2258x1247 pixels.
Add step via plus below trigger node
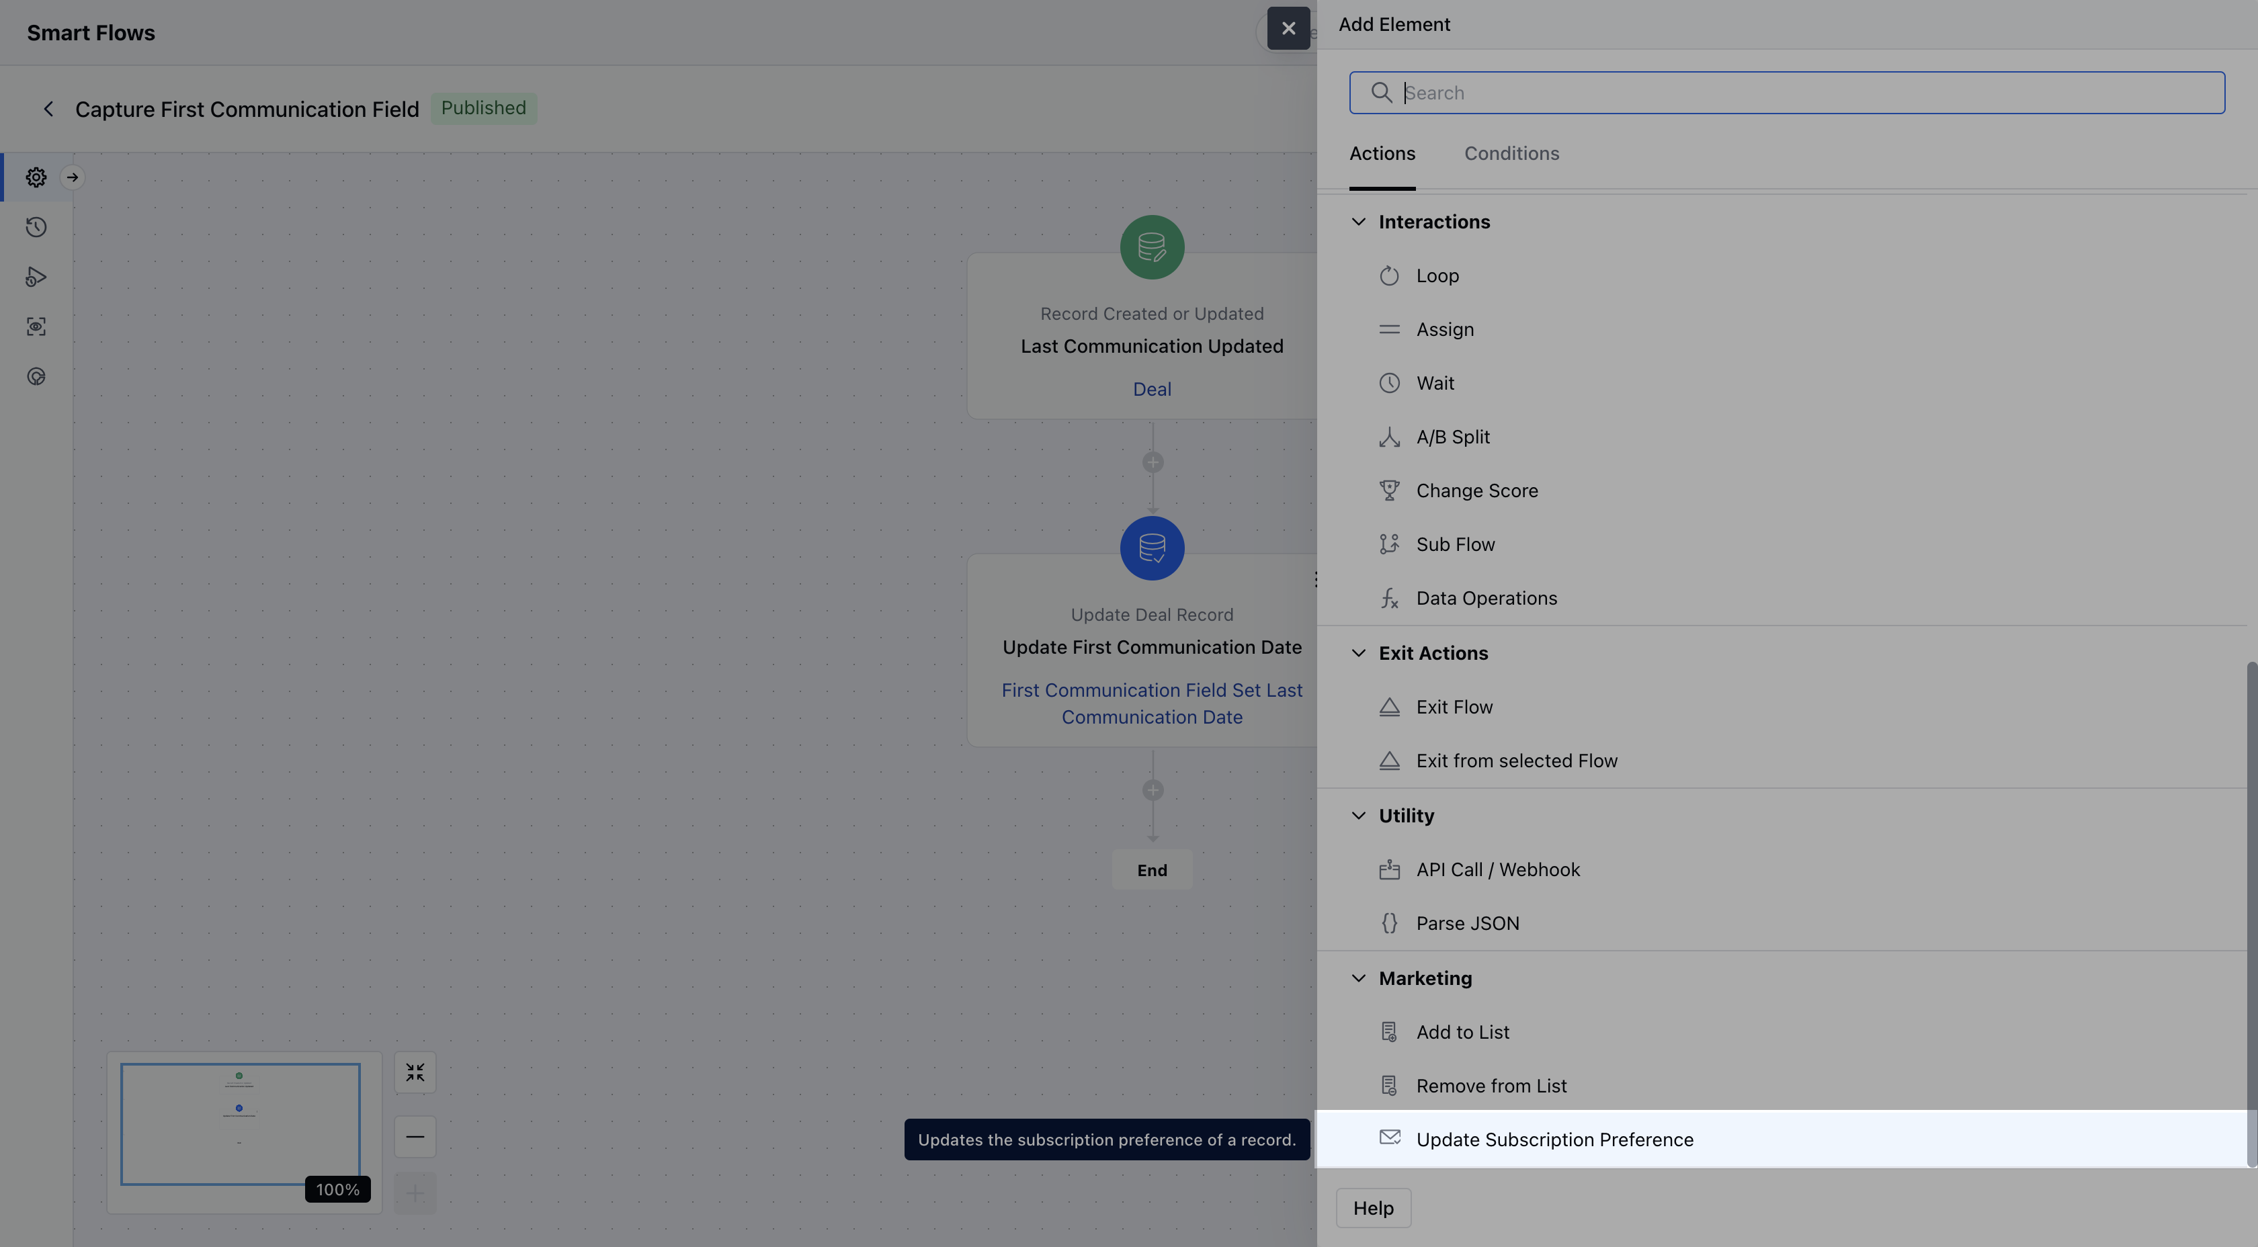point(1153,462)
